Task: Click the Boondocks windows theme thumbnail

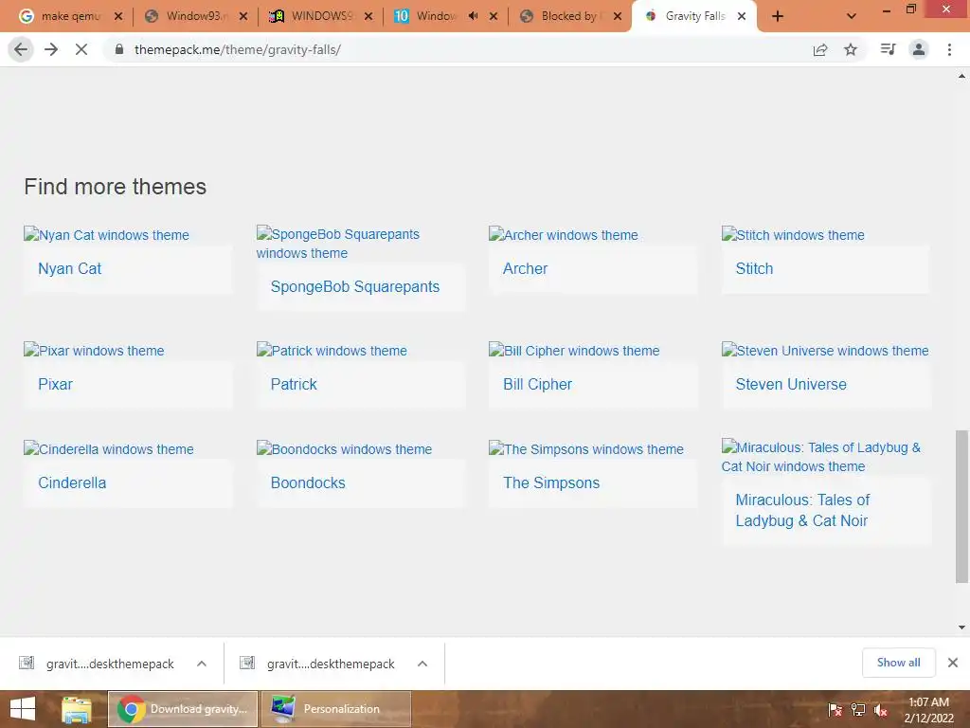Action: pos(344,448)
